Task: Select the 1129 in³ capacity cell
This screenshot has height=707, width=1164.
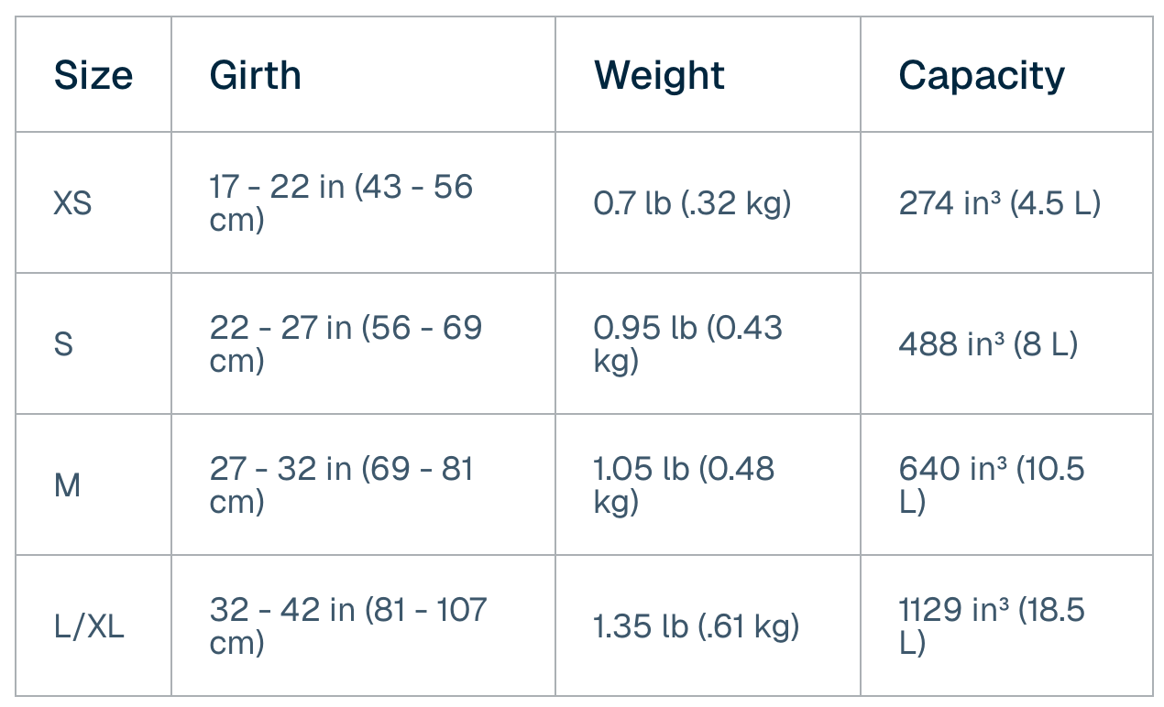Action: pyautogui.click(x=992, y=626)
